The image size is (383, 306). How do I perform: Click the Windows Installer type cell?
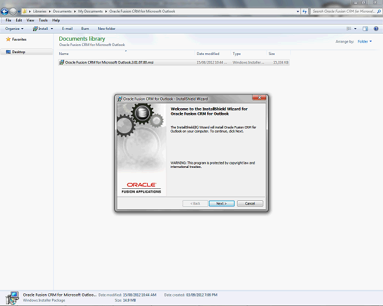[x=248, y=63]
